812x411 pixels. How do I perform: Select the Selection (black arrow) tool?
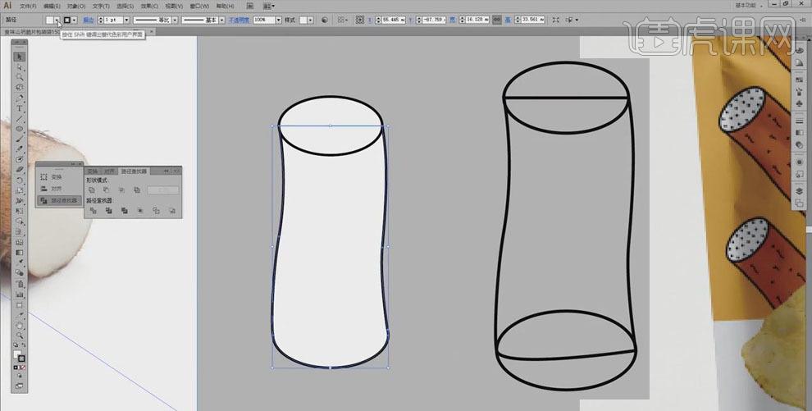(x=20, y=57)
